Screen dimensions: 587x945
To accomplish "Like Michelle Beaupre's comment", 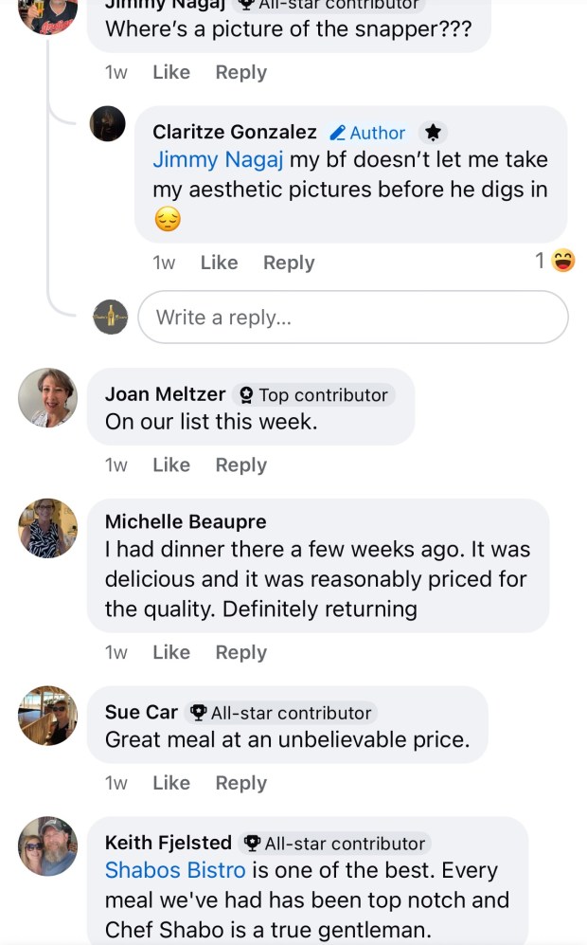I will point(171,652).
